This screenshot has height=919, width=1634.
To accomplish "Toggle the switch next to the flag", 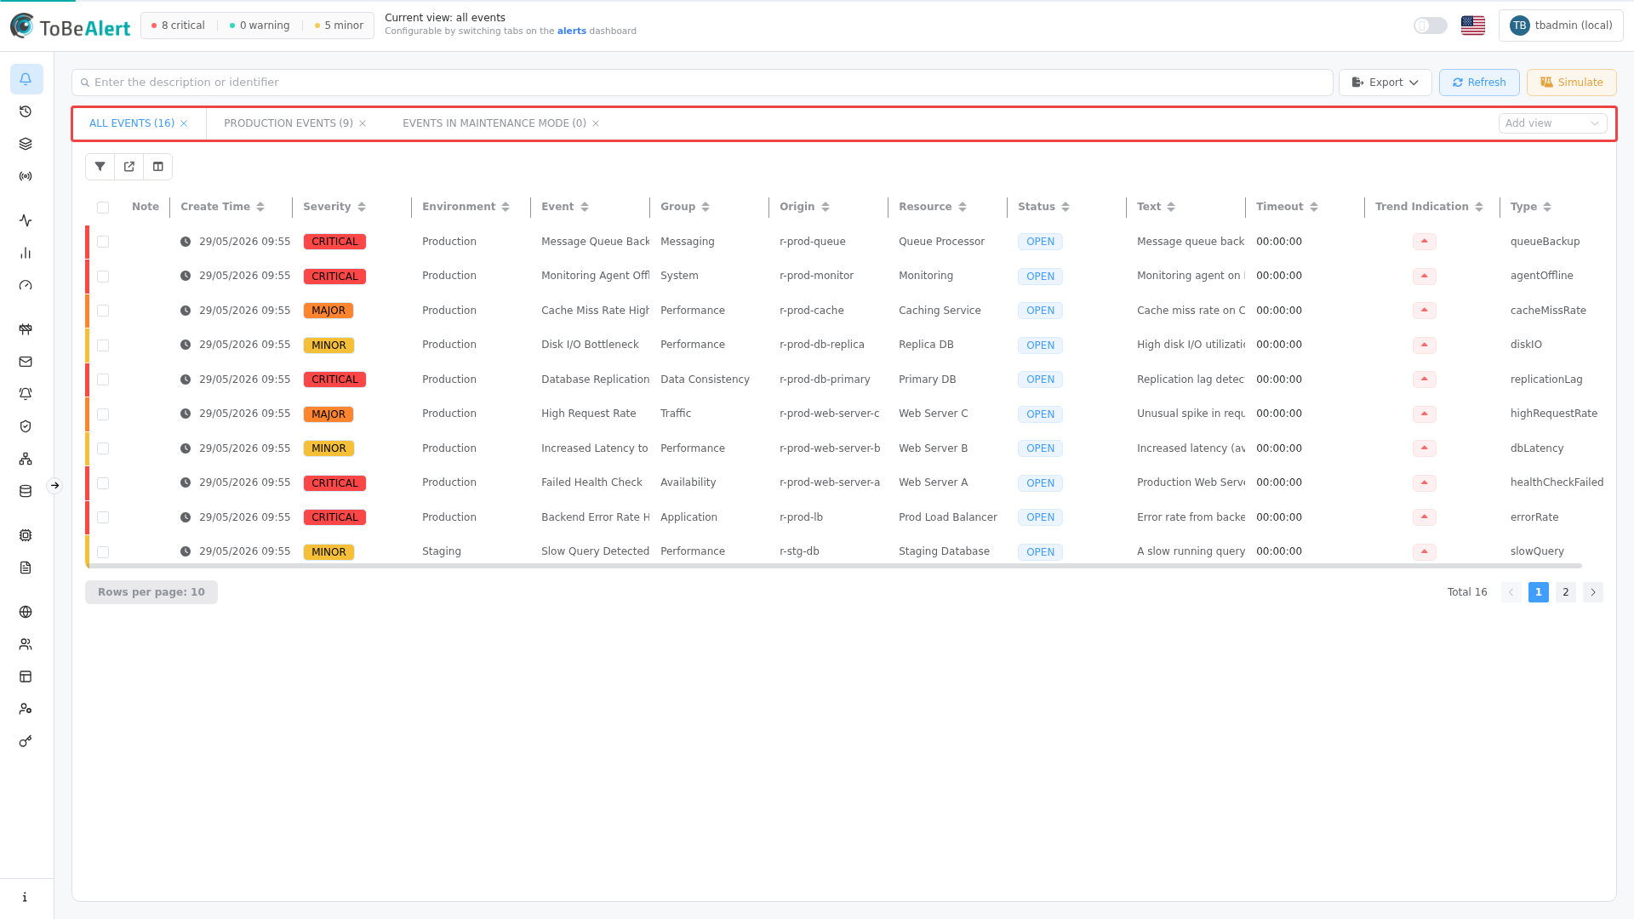I will pos(1431,26).
